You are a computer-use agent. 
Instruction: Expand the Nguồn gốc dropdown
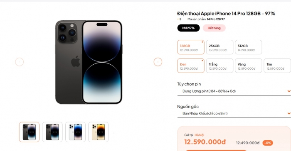234,113
